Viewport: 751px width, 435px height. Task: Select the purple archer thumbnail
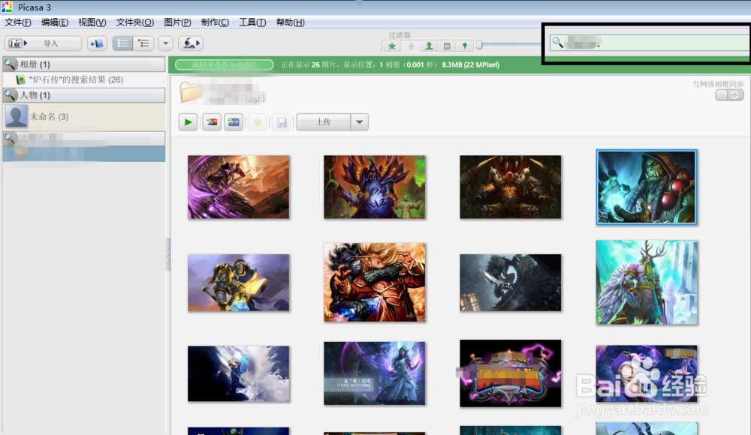[x=239, y=187]
